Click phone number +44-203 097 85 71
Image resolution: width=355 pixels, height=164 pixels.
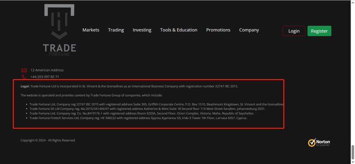45,77
